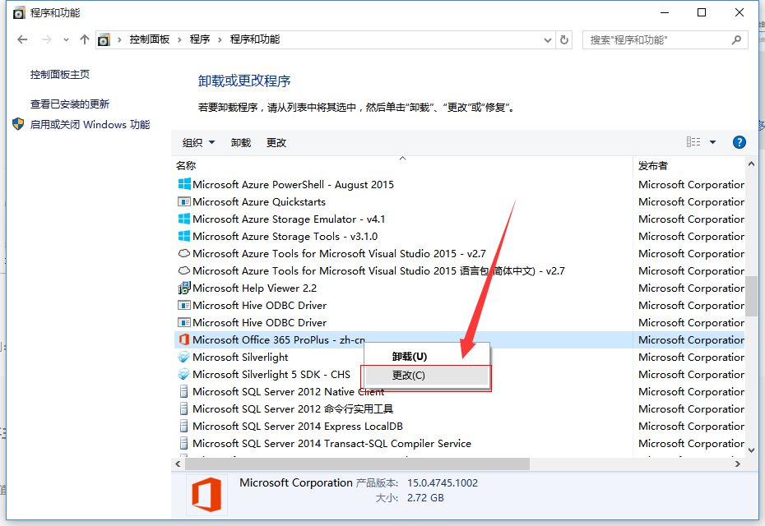
Task: Open 控制面板主页 link
Action: click(60, 75)
